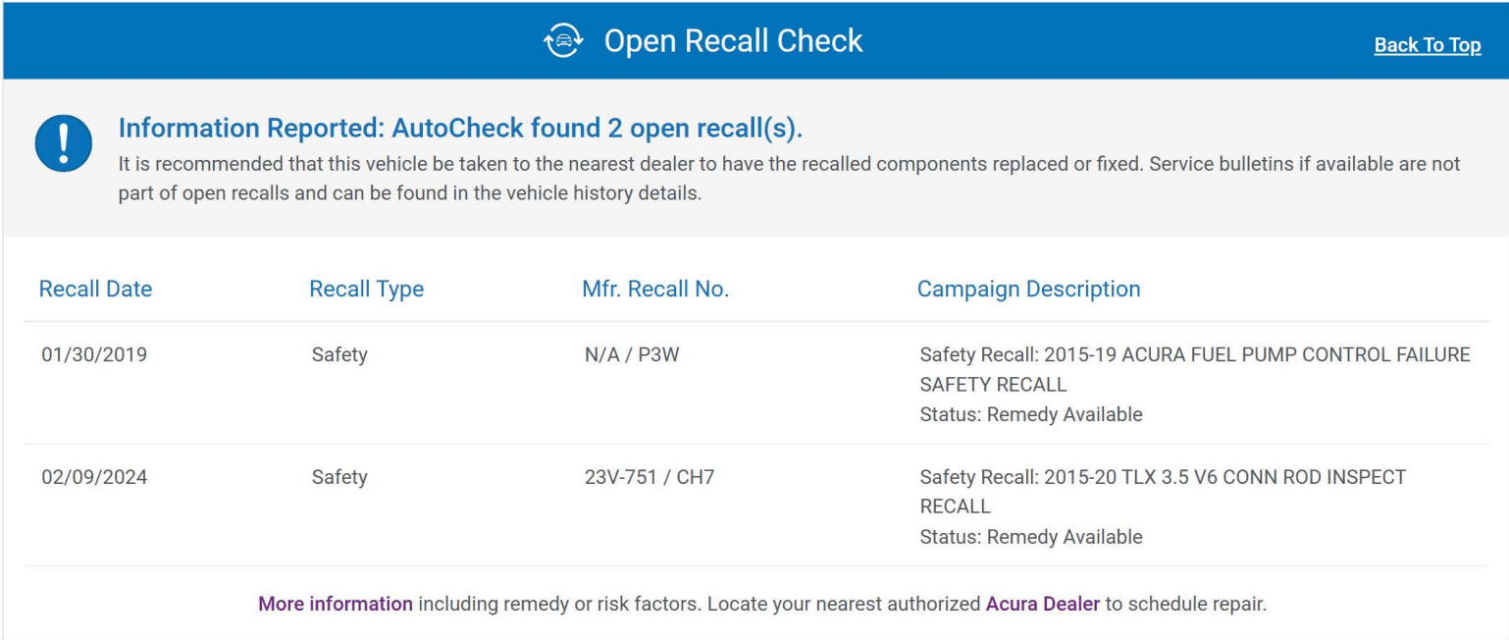Screen dimensions: 1509x640
Task: Select the 02/09/2024 recall date
Action: point(93,477)
